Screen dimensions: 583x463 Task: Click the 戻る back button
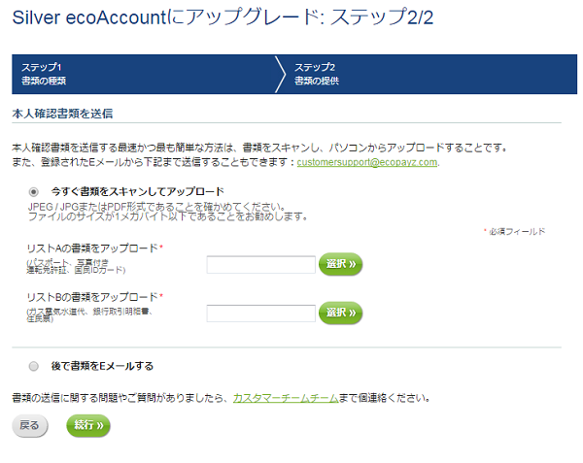click(30, 425)
